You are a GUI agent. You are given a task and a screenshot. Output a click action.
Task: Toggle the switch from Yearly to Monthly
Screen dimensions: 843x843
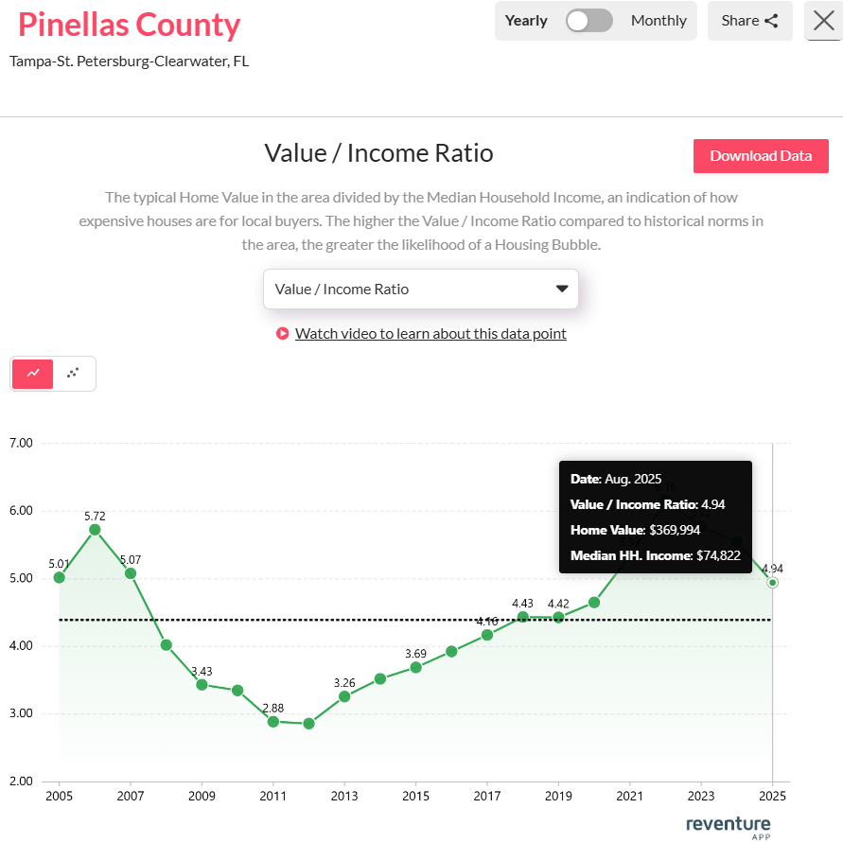pyautogui.click(x=588, y=20)
